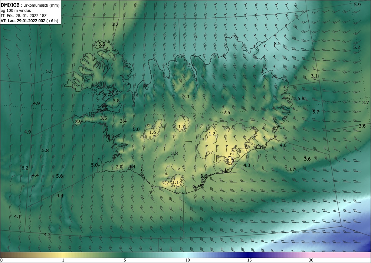The height and width of the screenshot is (263, 371).
Task: Click the 2.5 value label
Action: tap(227, 112)
